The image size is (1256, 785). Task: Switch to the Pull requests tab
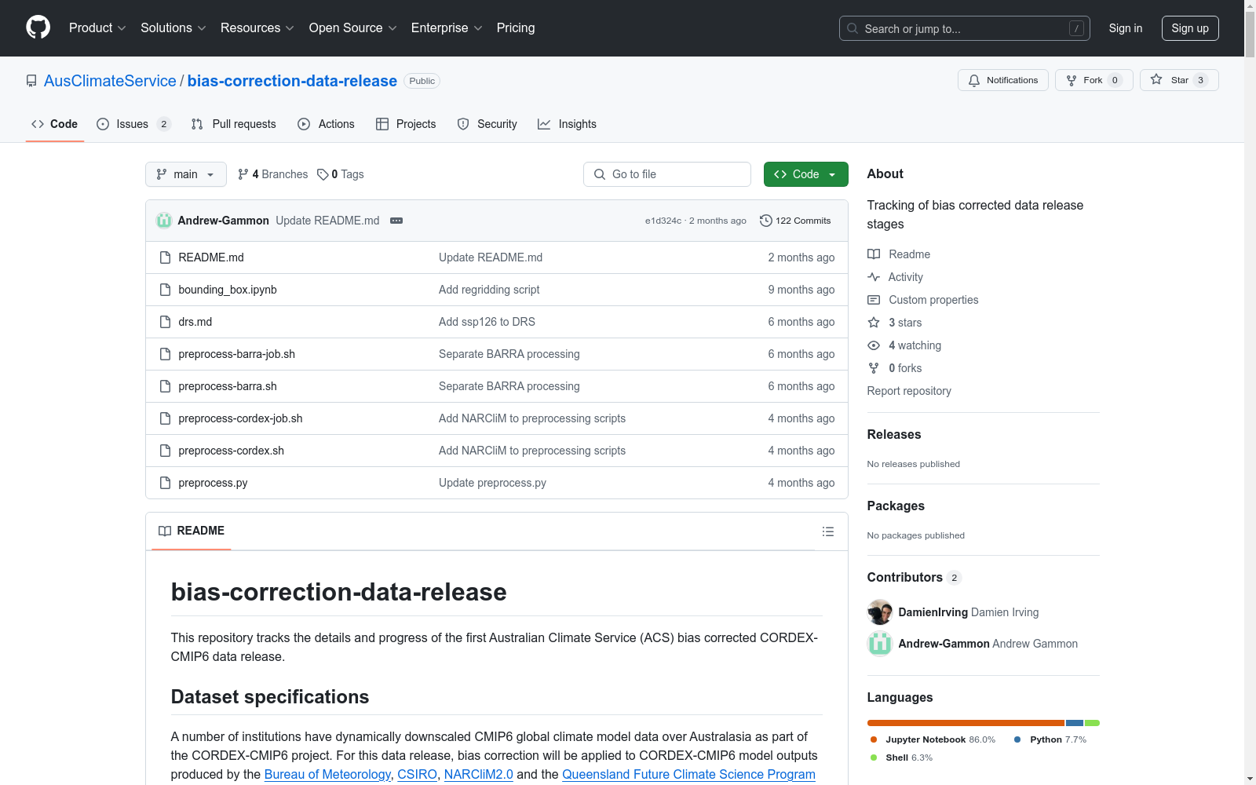point(233,124)
